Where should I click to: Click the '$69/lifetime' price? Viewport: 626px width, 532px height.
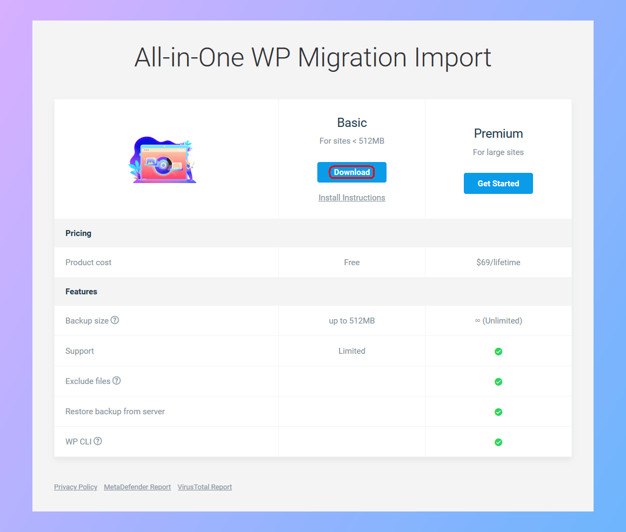pyautogui.click(x=498, y=262)
